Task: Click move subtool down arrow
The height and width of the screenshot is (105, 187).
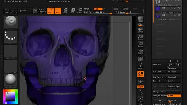Action: pos(178,64)
